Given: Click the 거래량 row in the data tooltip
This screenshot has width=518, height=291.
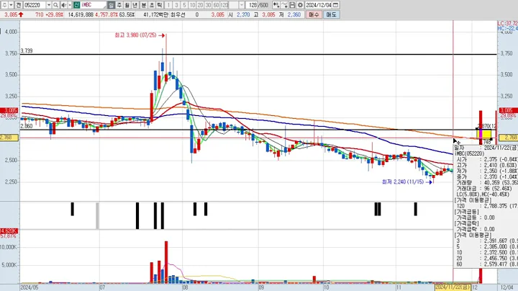Looking at the screenshot, I should [x=486, y=182].
